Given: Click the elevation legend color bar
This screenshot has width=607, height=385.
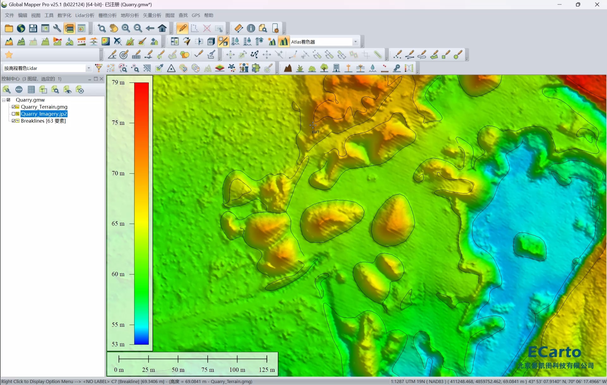Looking at the screenshot, I should [141, 213].
